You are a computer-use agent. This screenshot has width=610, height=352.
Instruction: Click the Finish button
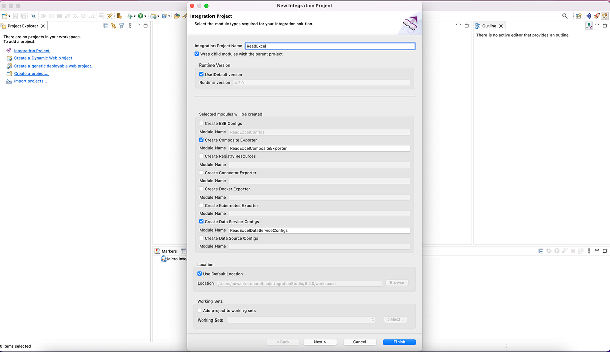click(399, 342)
